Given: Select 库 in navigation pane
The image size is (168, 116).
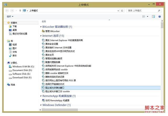Looking at the screenshot, I should tap(12, 41).
